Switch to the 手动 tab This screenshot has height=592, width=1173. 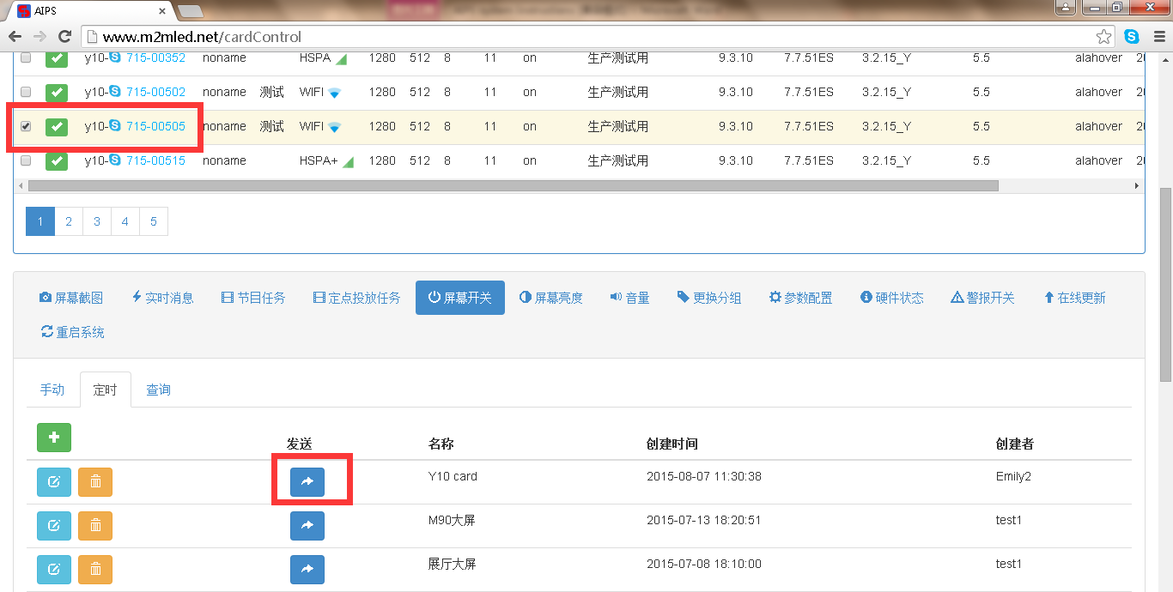pos(52,390)
